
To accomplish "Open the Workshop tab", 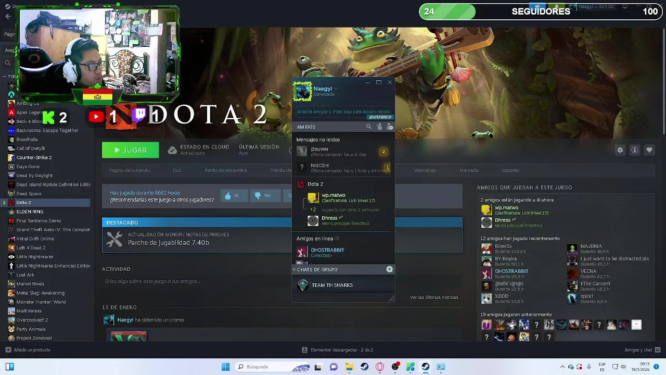I will coord(425,170).
